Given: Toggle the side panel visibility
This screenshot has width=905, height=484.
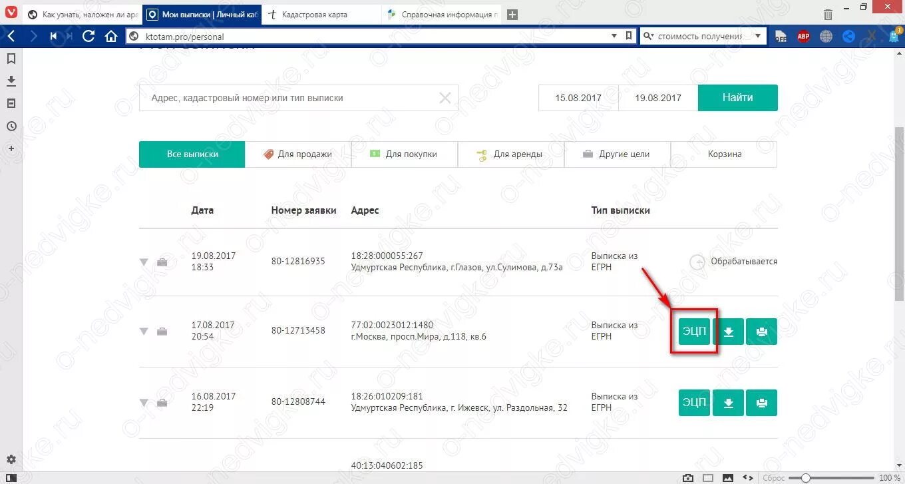Looking at the screenshot, I should click(11, 477).
